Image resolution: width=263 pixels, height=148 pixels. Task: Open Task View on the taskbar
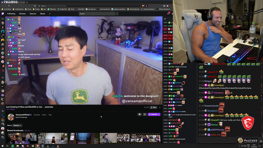7,146
